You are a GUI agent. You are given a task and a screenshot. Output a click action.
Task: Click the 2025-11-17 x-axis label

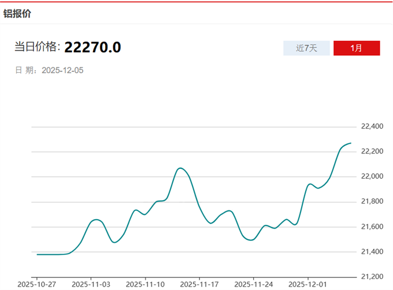[x=198, y=284]
